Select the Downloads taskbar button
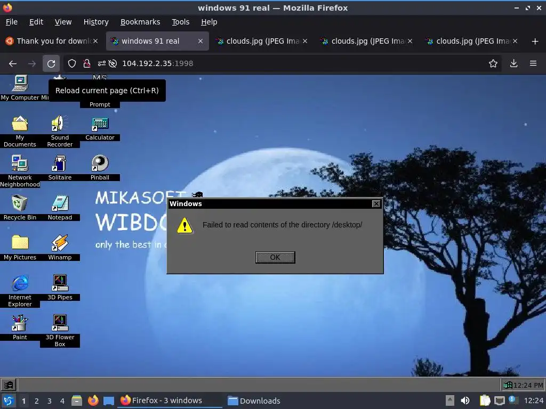 pyautogui.click(x=254, y=400)
